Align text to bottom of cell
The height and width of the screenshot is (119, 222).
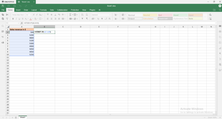tap(55, 15)
